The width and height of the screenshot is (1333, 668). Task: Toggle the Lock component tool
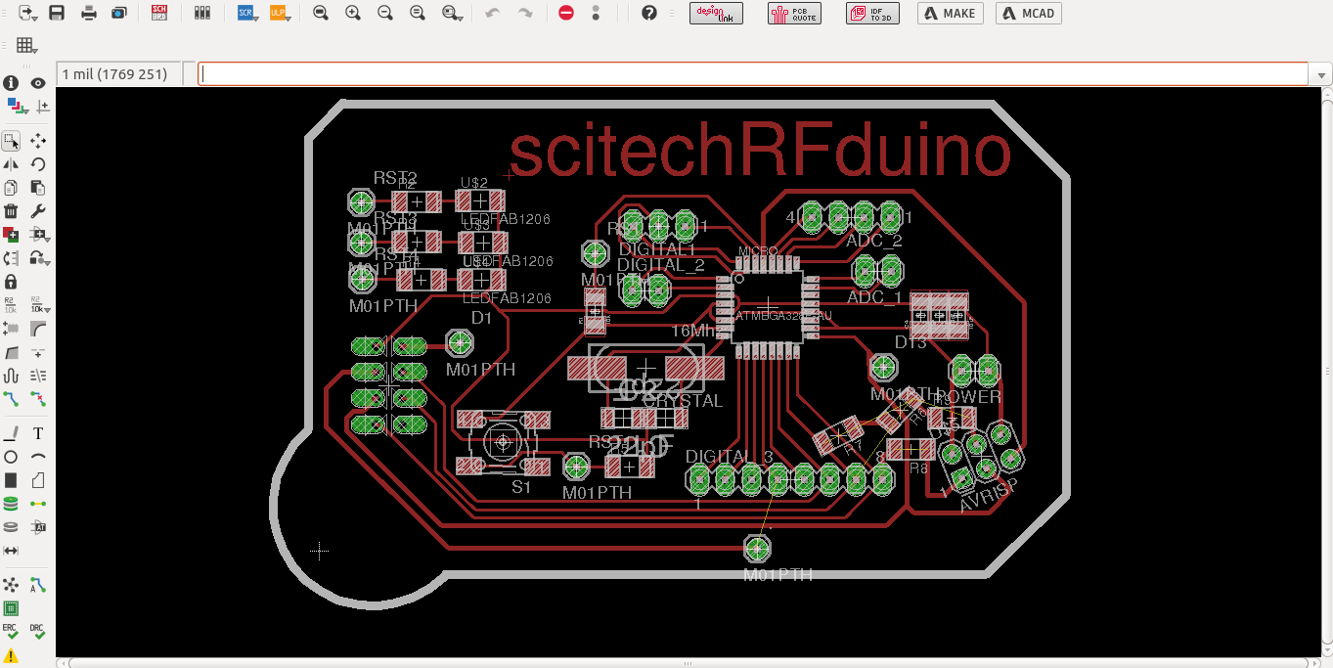click(x=11, y=282)
